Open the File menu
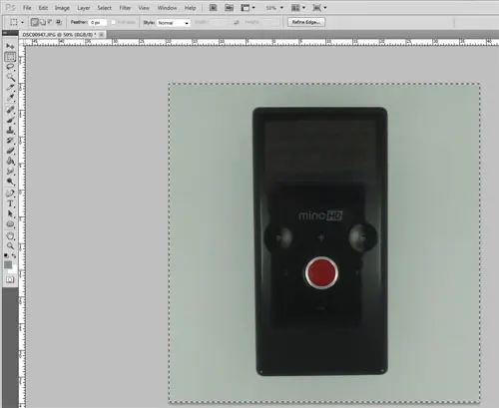This screenshot has width=499, height=408. click(27, 8)
